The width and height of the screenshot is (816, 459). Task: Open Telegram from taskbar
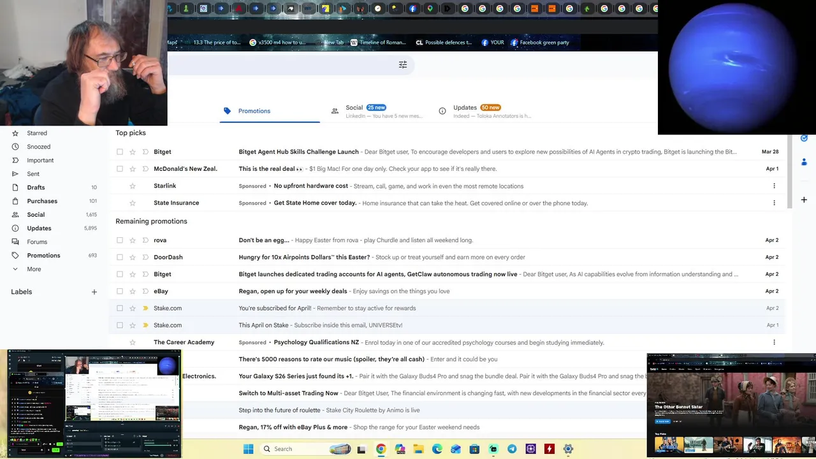(512, 449)
